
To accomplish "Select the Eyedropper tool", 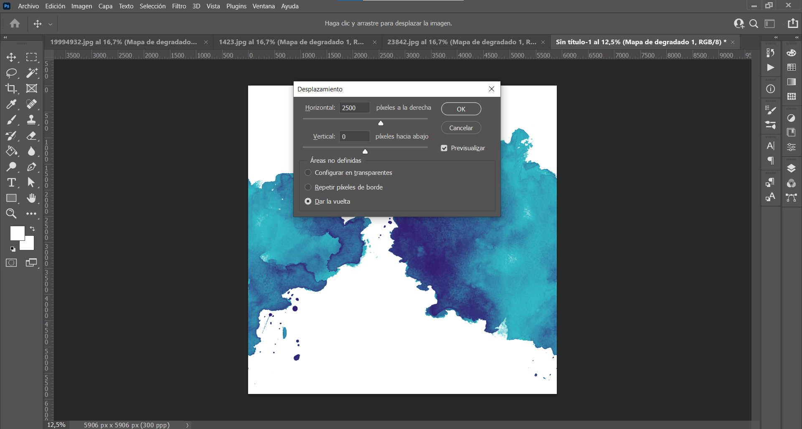I will pos(11,104).
